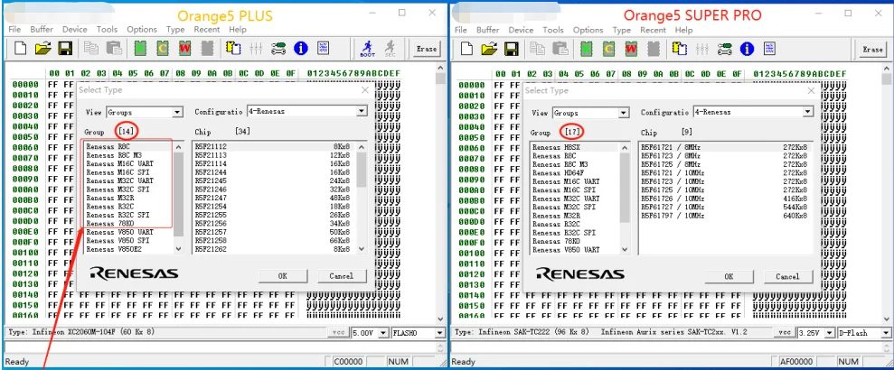
Task: Click New file icon in Orange5 PLUS toolbar
Action: 21,49
